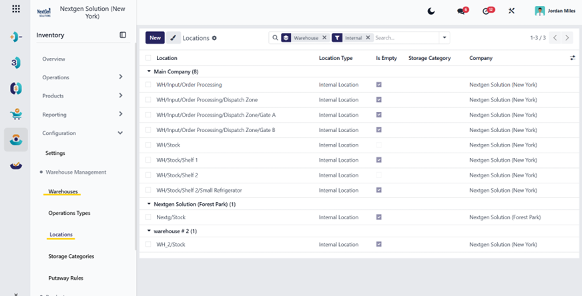This screenshot has width=582, height=296.
Task: Sort by Is Empty column header
Action: point(386,58)
